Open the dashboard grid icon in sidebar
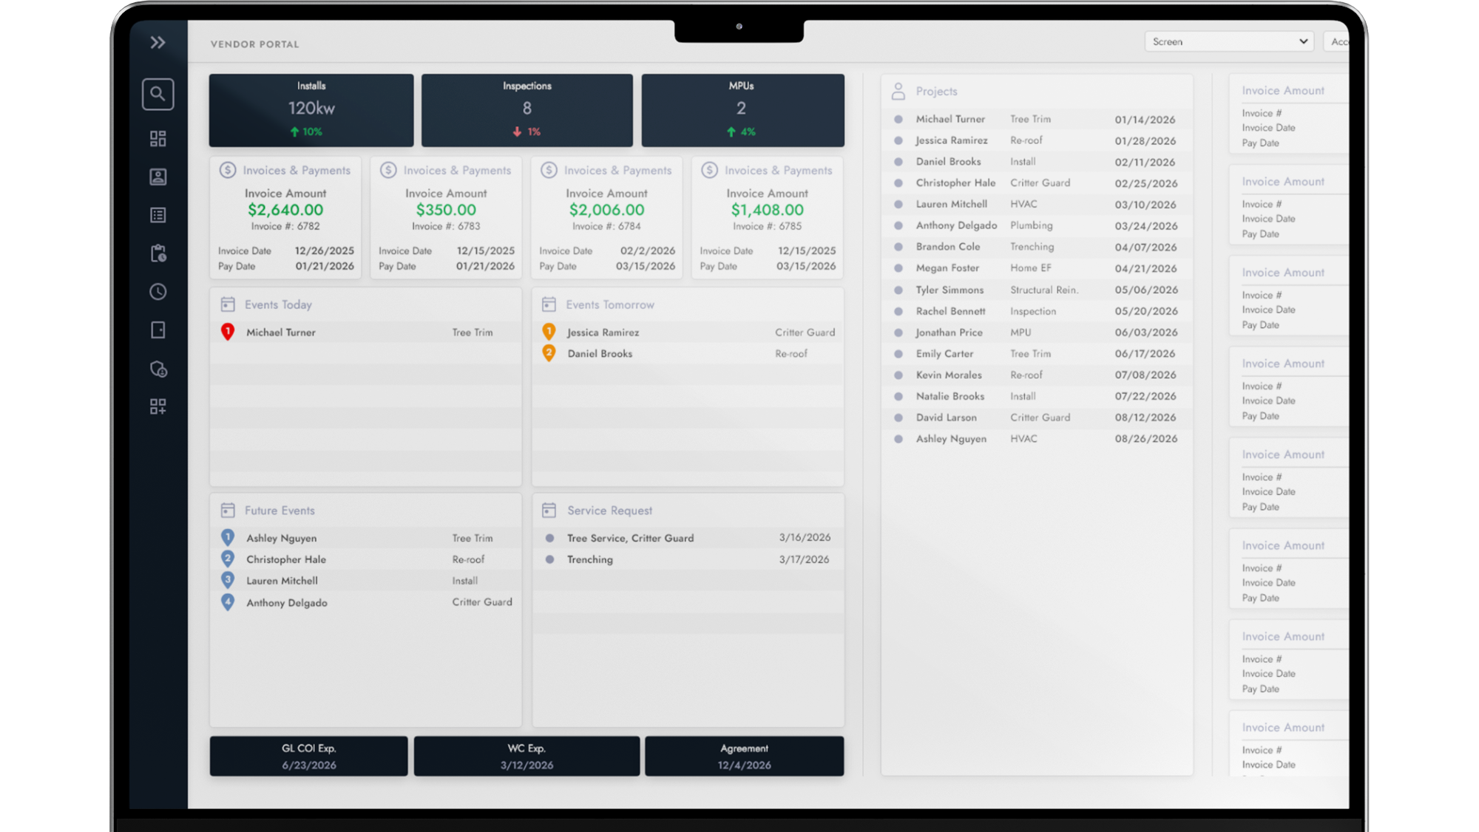The width and height of the screenshot is (1479, 832). point(158,138)
